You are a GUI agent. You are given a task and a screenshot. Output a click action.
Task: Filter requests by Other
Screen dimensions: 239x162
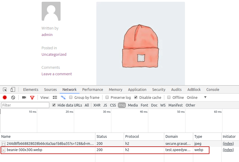[x=190, y=105]
